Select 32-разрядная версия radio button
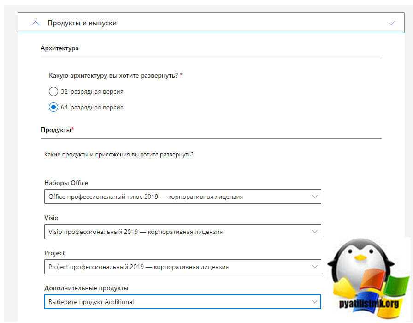Image resolution: width=413 pixels, height=323 pixels. [x=53, y=91]
